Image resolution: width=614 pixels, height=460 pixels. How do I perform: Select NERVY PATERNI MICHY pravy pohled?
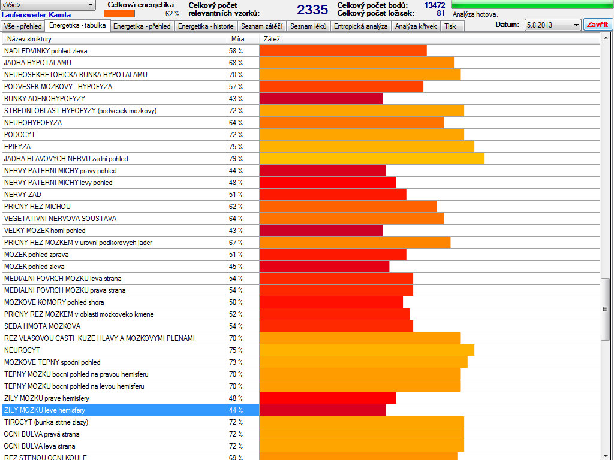301,171
